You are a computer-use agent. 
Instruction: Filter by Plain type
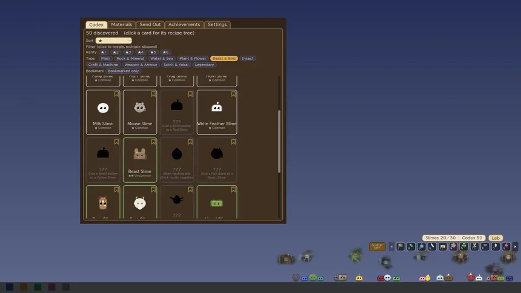105,59
